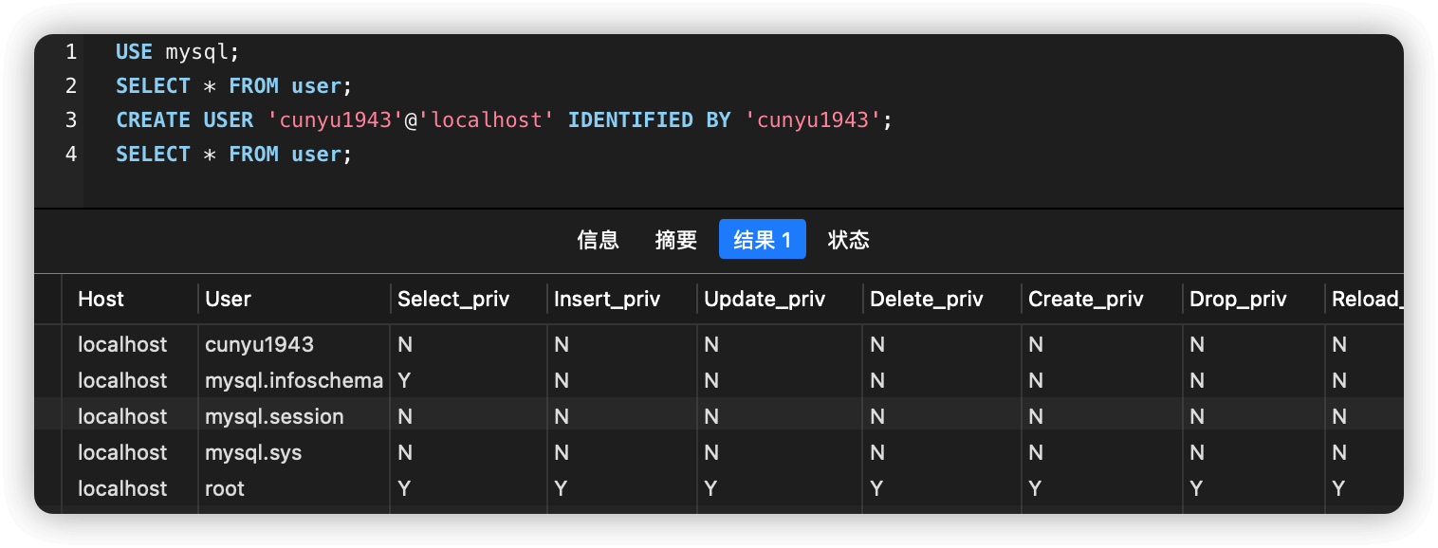Switch to the 状态 tab

pyautogui.click(x=848, y=240)
